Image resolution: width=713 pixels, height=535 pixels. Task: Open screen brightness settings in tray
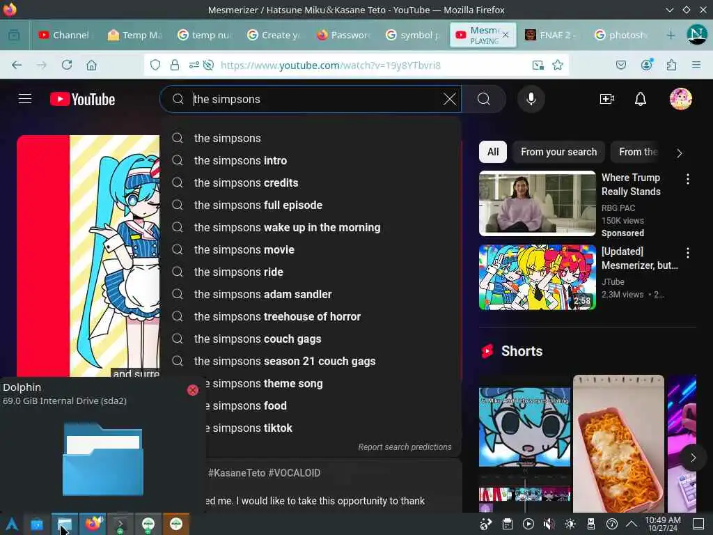570,524
